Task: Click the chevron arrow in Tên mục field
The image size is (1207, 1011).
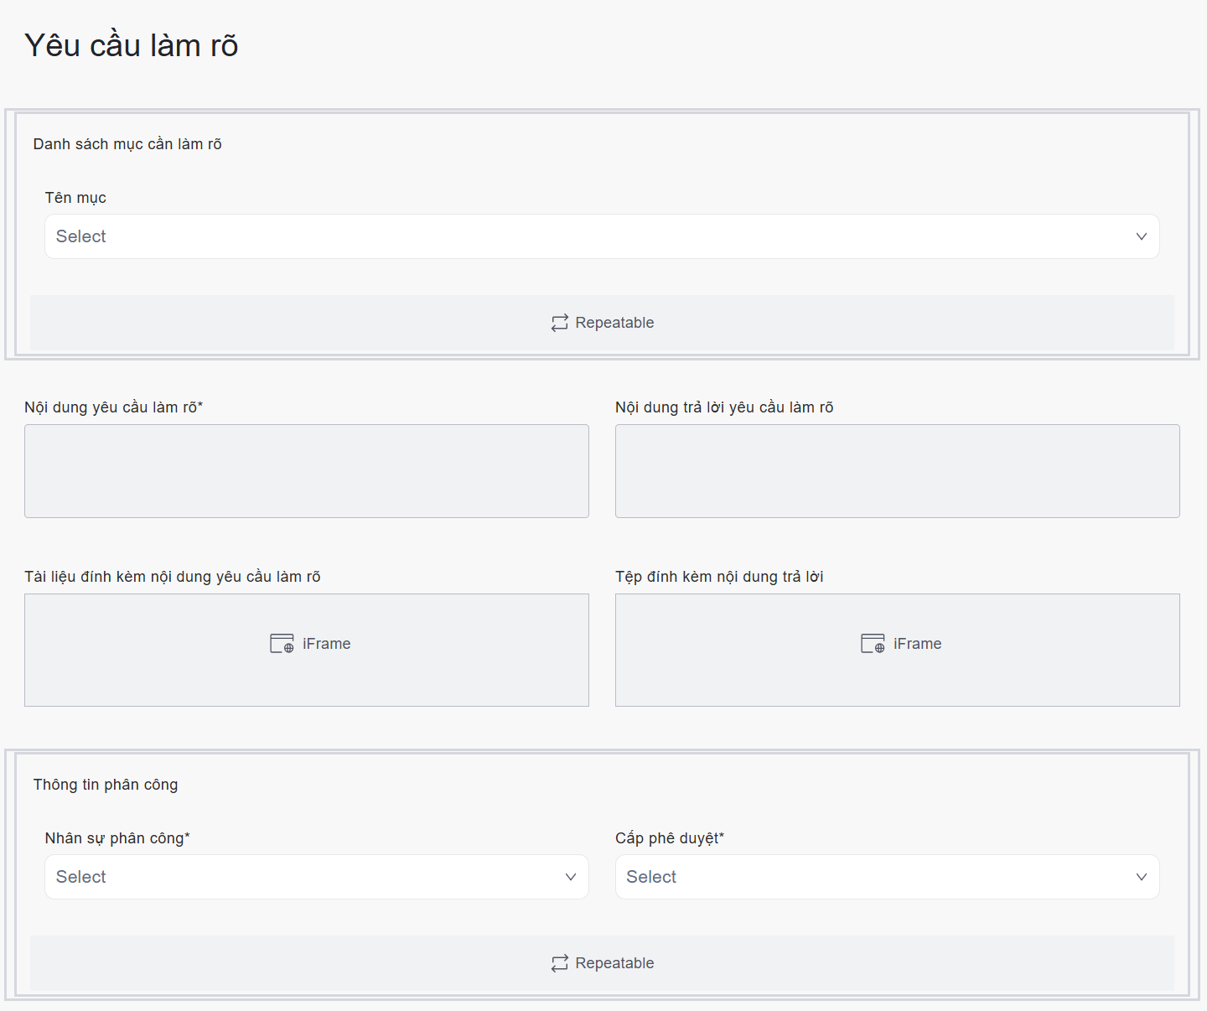Action: click(1141, 236)
